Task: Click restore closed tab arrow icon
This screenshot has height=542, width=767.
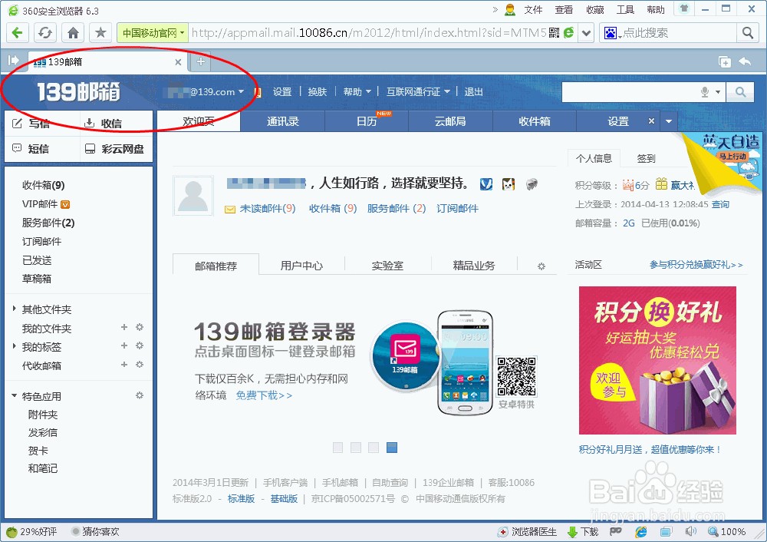Action: pyautogui.click(x=745, y=61)
